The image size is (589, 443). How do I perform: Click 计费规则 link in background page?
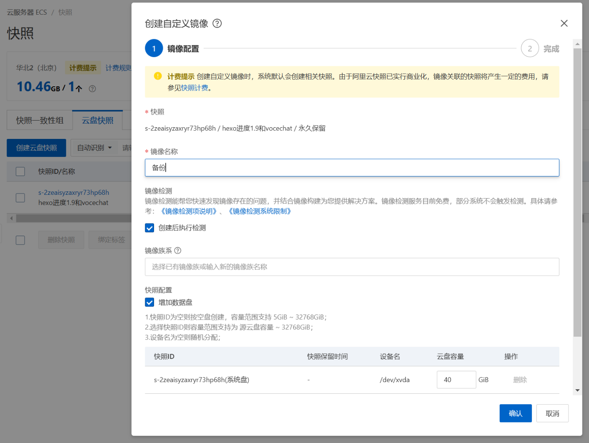[119, 68]
